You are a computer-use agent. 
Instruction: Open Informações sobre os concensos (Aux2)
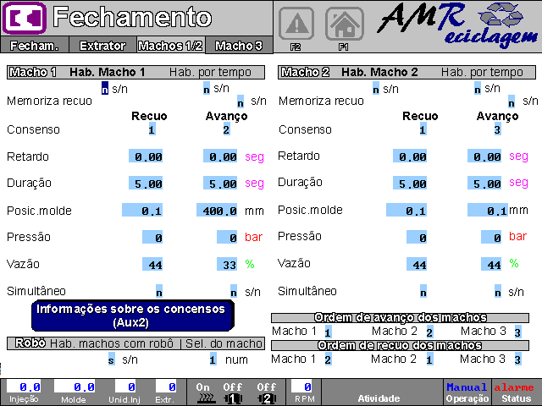point(131,315)
